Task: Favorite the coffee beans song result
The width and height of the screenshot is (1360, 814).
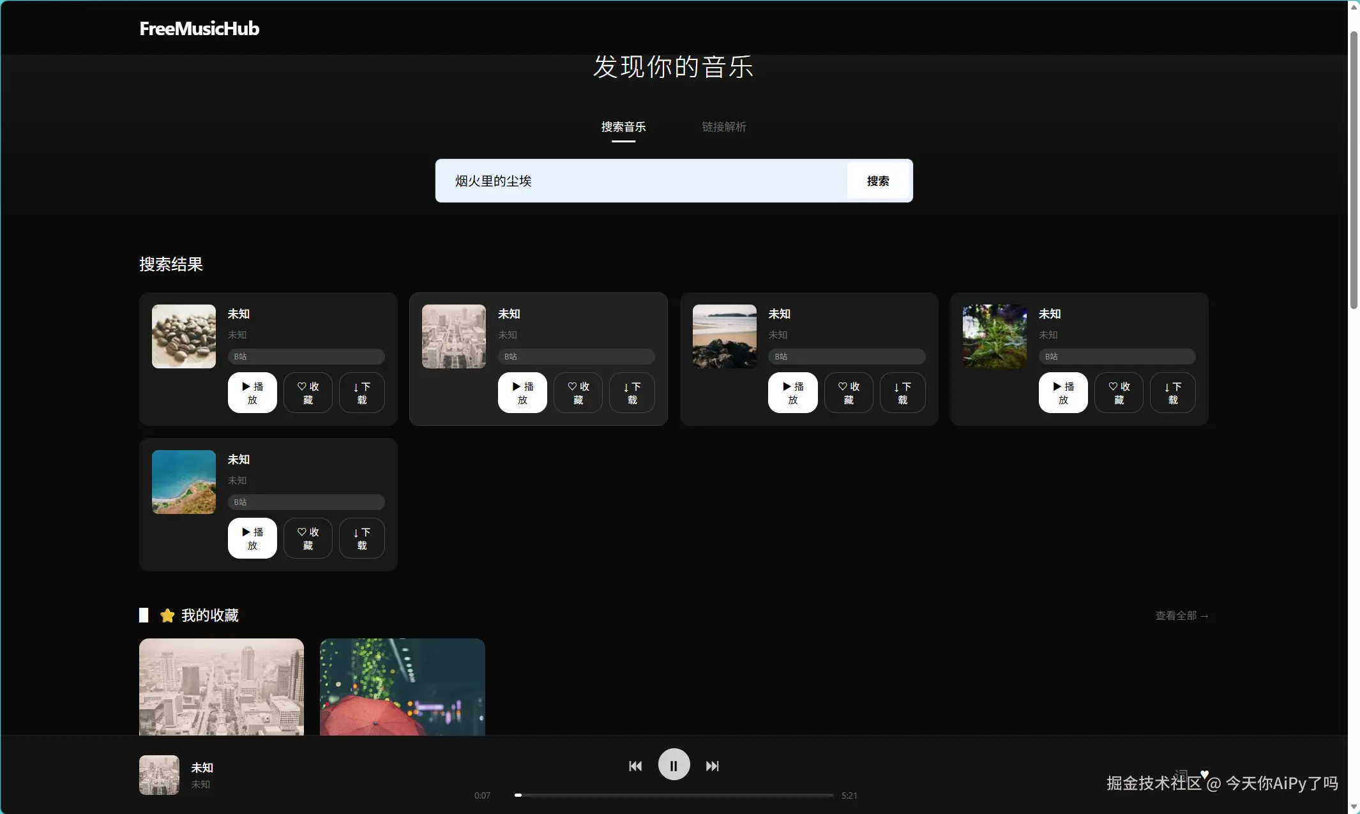Action: pyautogui.click(x=308, y=393)
